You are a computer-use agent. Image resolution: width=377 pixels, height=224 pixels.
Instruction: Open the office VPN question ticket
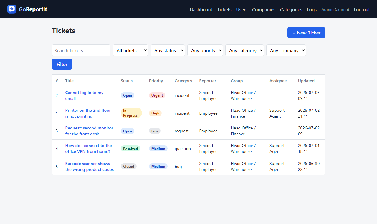coord(89,149)
